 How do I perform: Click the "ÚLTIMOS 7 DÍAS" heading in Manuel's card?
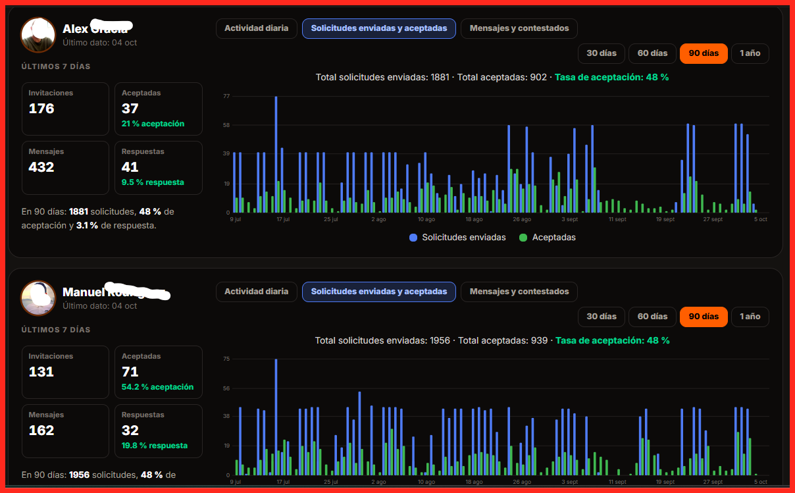click(x=56, y=330)
